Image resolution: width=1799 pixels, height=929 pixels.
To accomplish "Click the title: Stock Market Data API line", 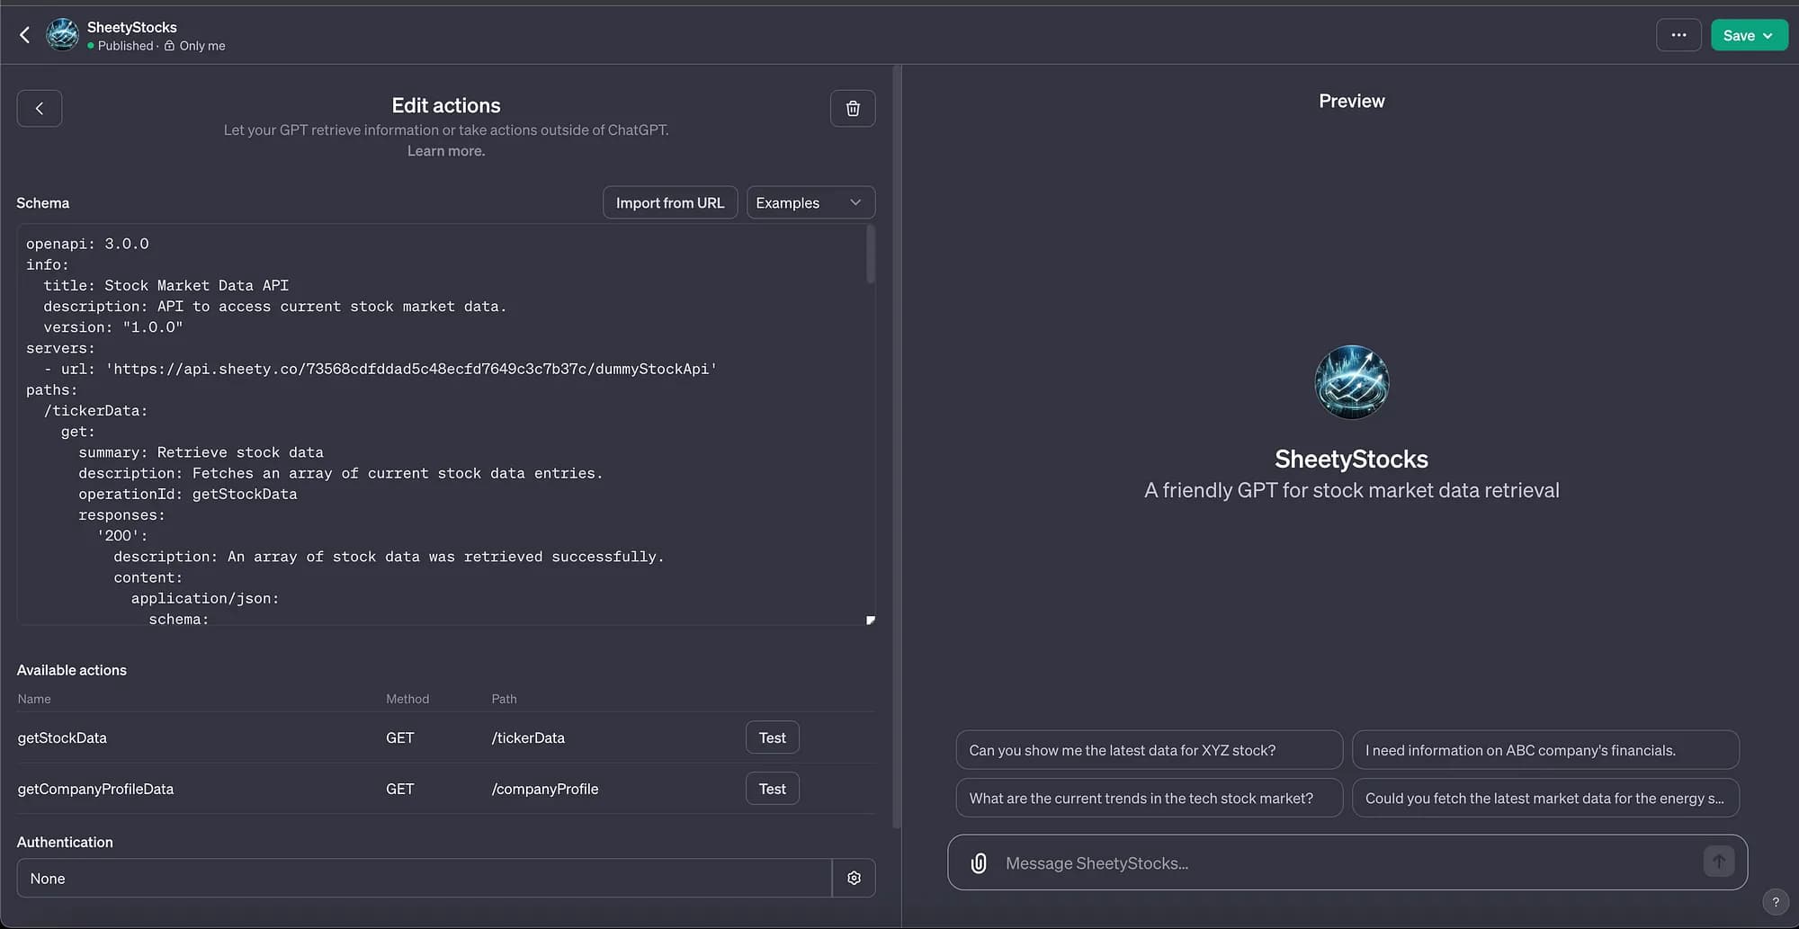I will pyautogui.click(x=166, y=285).
